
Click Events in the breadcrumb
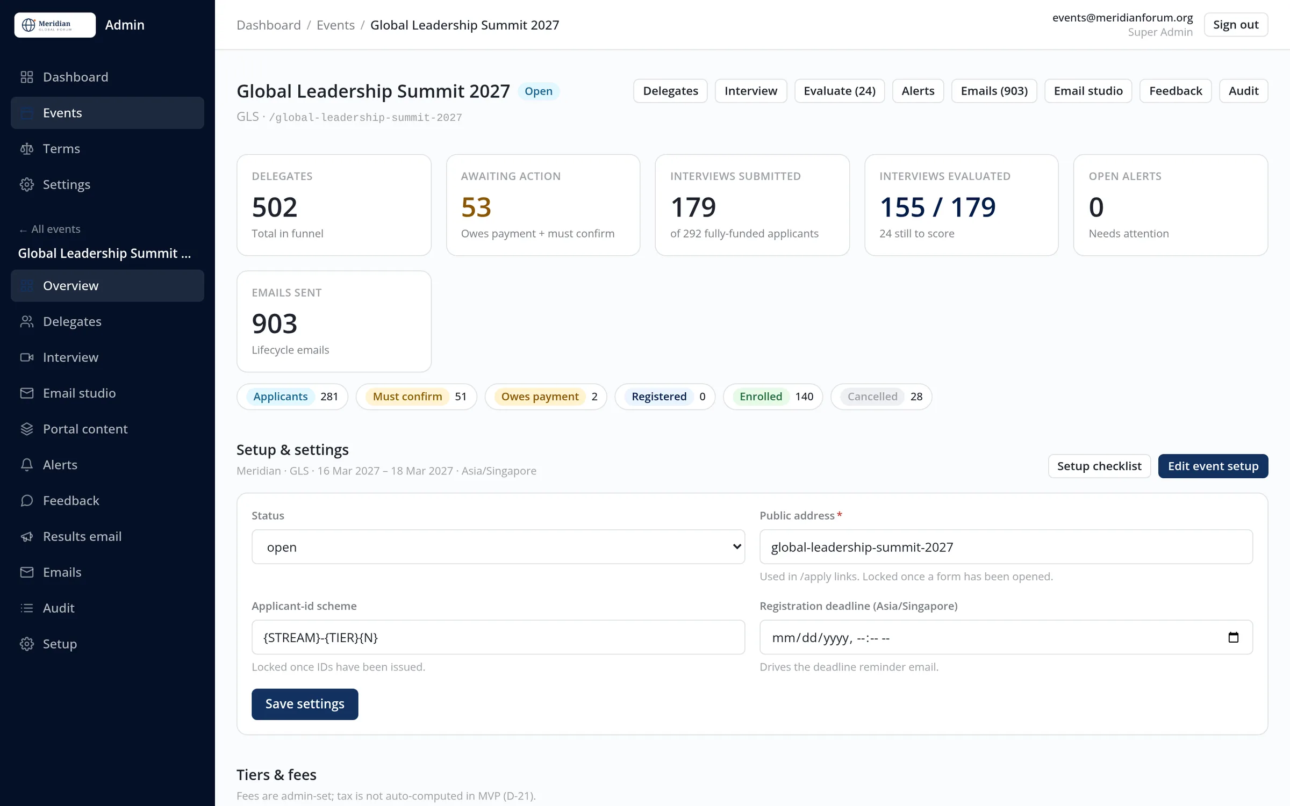point(335,25)
